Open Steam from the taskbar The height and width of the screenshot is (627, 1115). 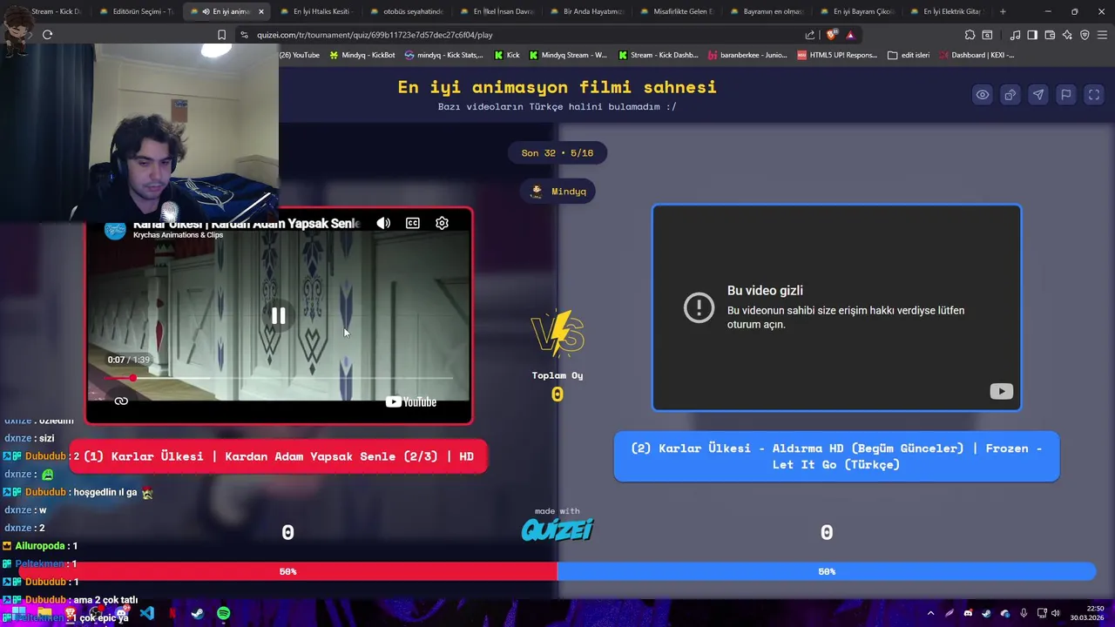click(x=198, y=614)
